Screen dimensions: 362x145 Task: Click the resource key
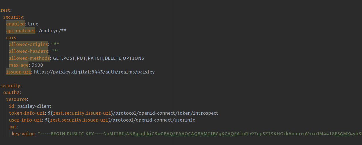pyautogui.click(x=17, y=100)
